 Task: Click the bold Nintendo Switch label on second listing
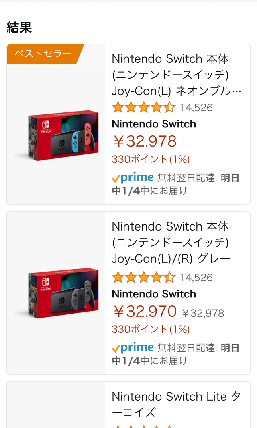point(154,294)
